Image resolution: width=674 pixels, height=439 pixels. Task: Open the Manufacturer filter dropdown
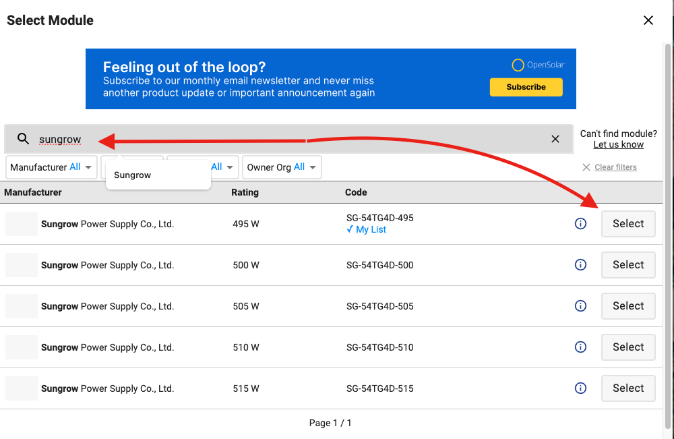[x=51, y=167]
